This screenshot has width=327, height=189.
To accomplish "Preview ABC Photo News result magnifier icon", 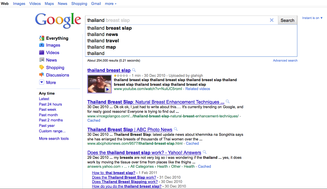I will [176, 129].
